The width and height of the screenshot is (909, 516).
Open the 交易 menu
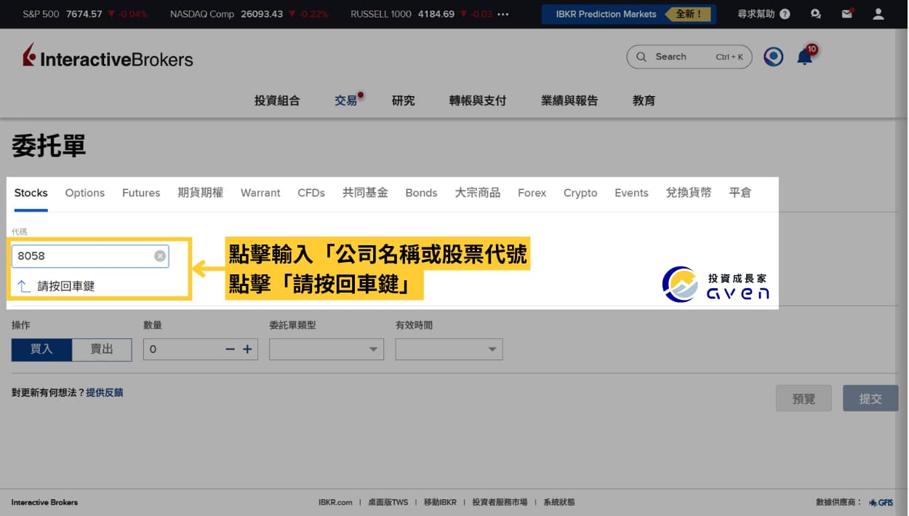(x=346, y=101)
